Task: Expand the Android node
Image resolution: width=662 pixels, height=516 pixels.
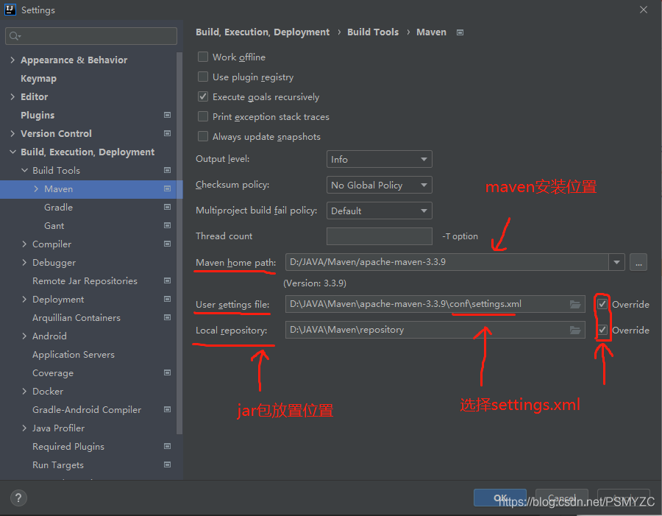Action: point(24,336)
